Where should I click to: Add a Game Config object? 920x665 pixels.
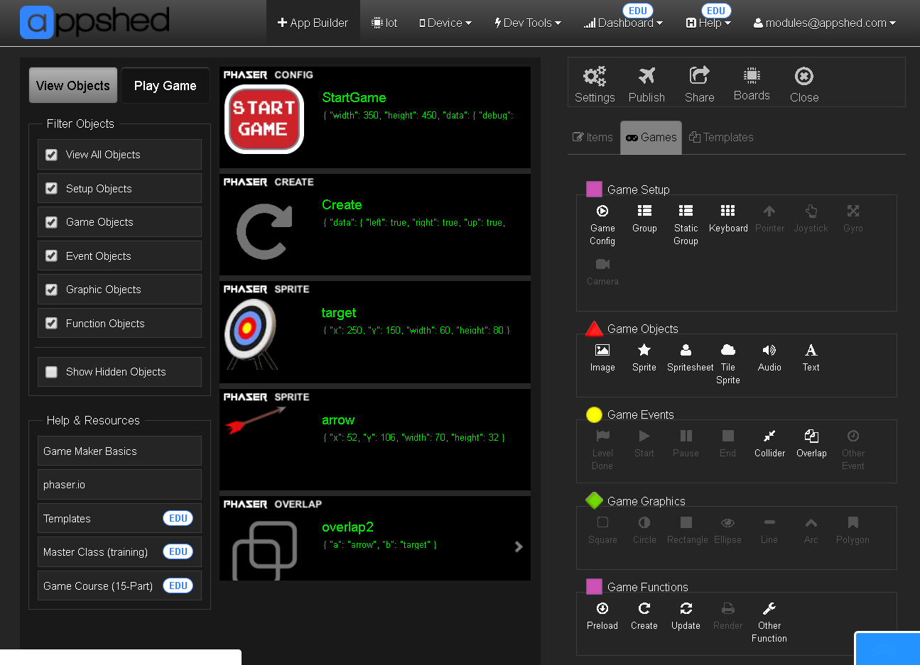602,225
